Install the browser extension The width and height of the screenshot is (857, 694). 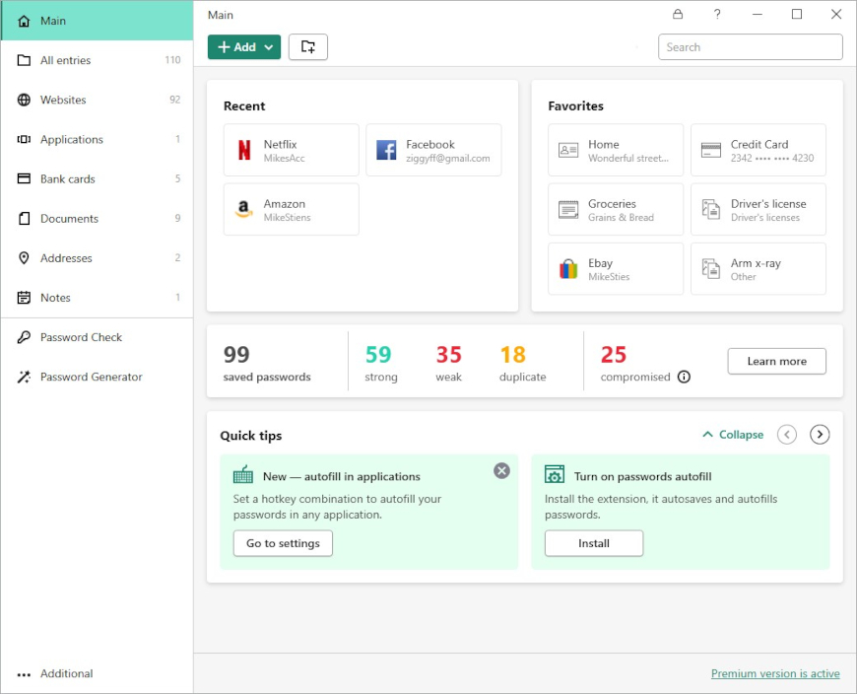click(593, 543)
